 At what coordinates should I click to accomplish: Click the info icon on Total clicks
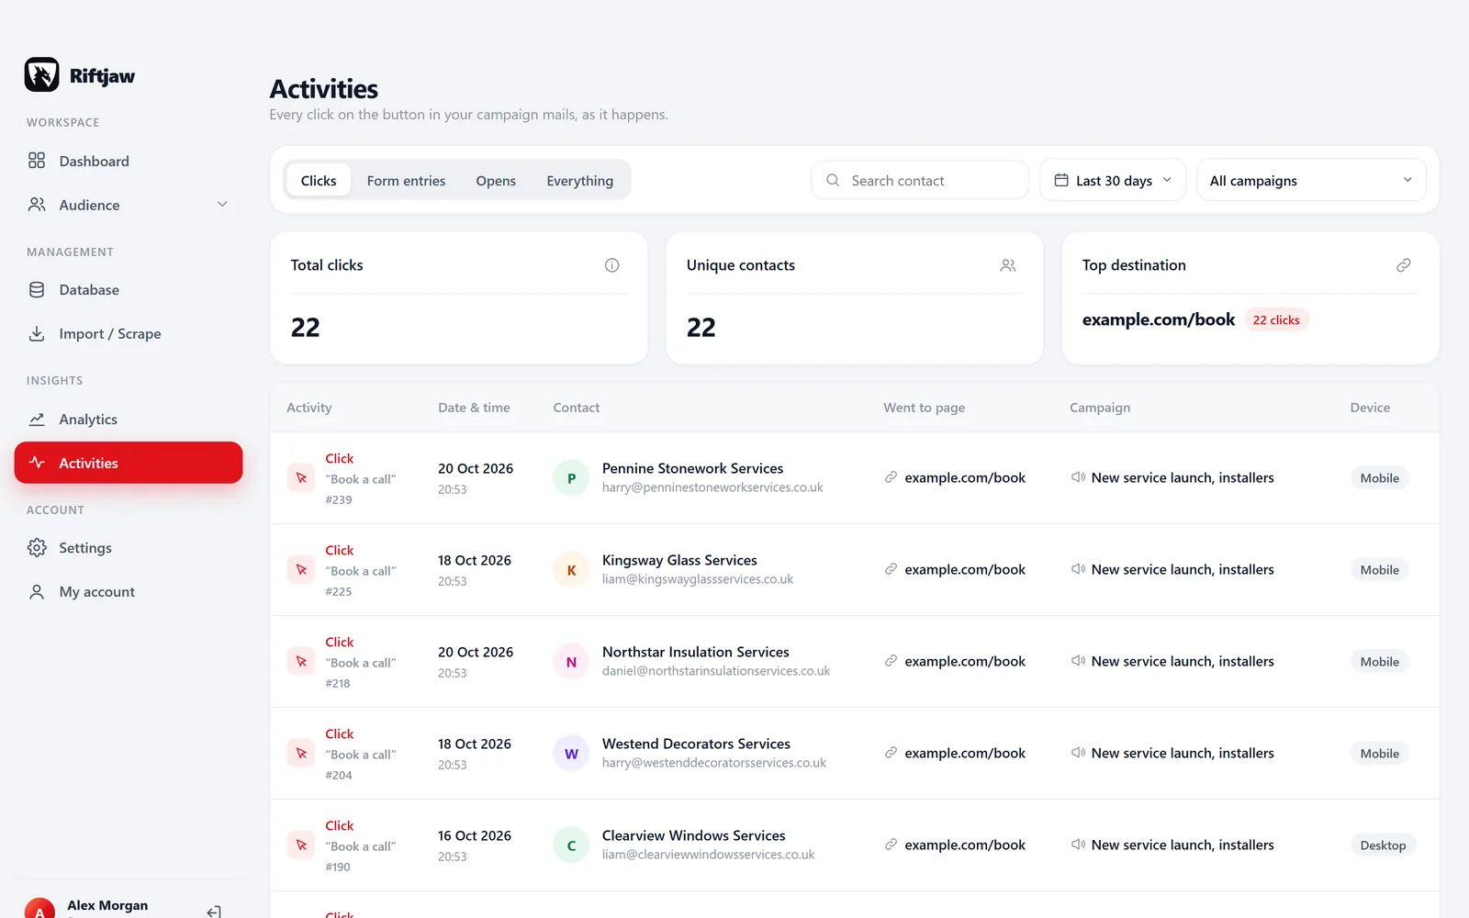[611, 265]
